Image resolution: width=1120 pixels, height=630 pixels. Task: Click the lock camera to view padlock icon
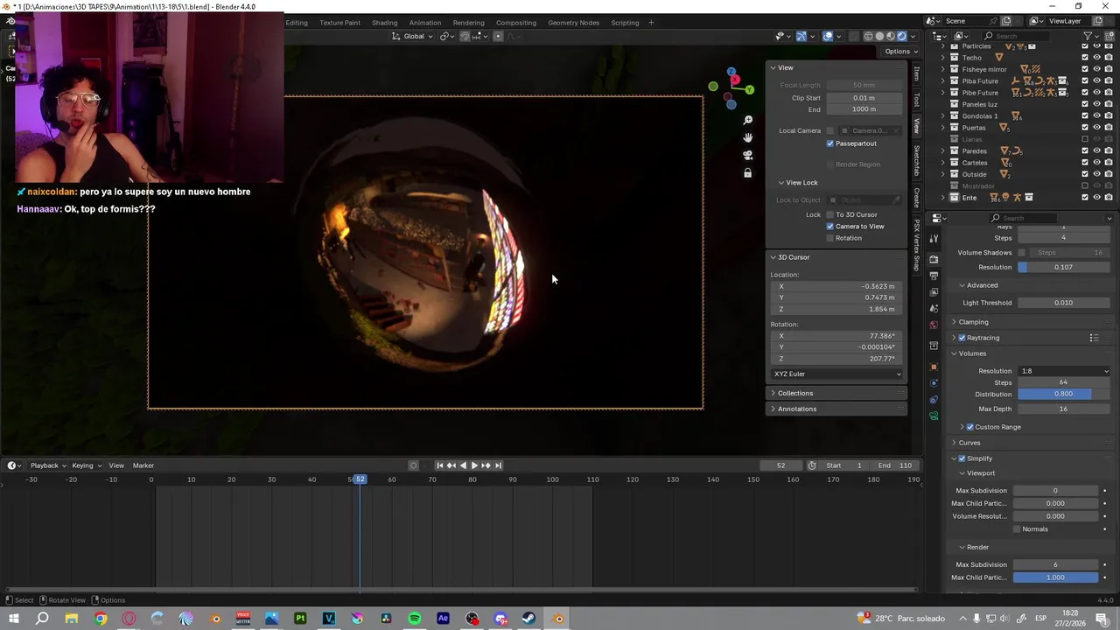click(x=747, y=173)
